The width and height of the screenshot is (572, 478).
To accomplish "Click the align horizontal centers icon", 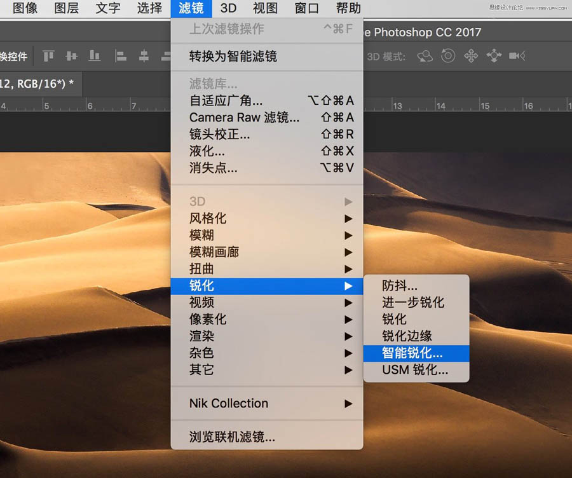I will 144,56.
